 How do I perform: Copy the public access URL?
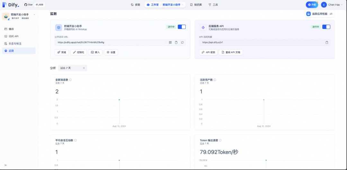pos(176,42)
